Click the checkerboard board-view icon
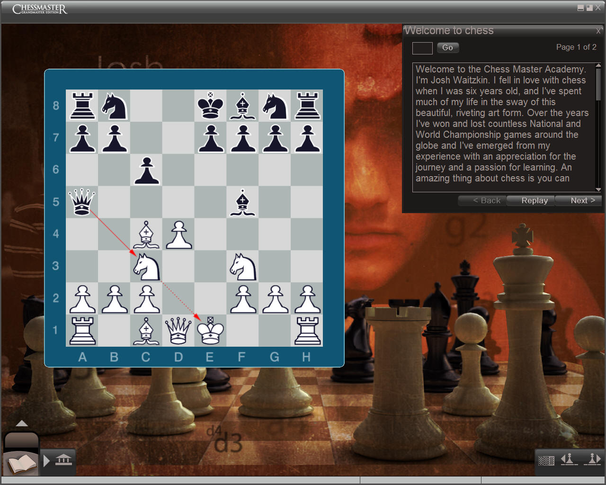The width and height of the screenshot is (606, 485). tap(546, 460)
